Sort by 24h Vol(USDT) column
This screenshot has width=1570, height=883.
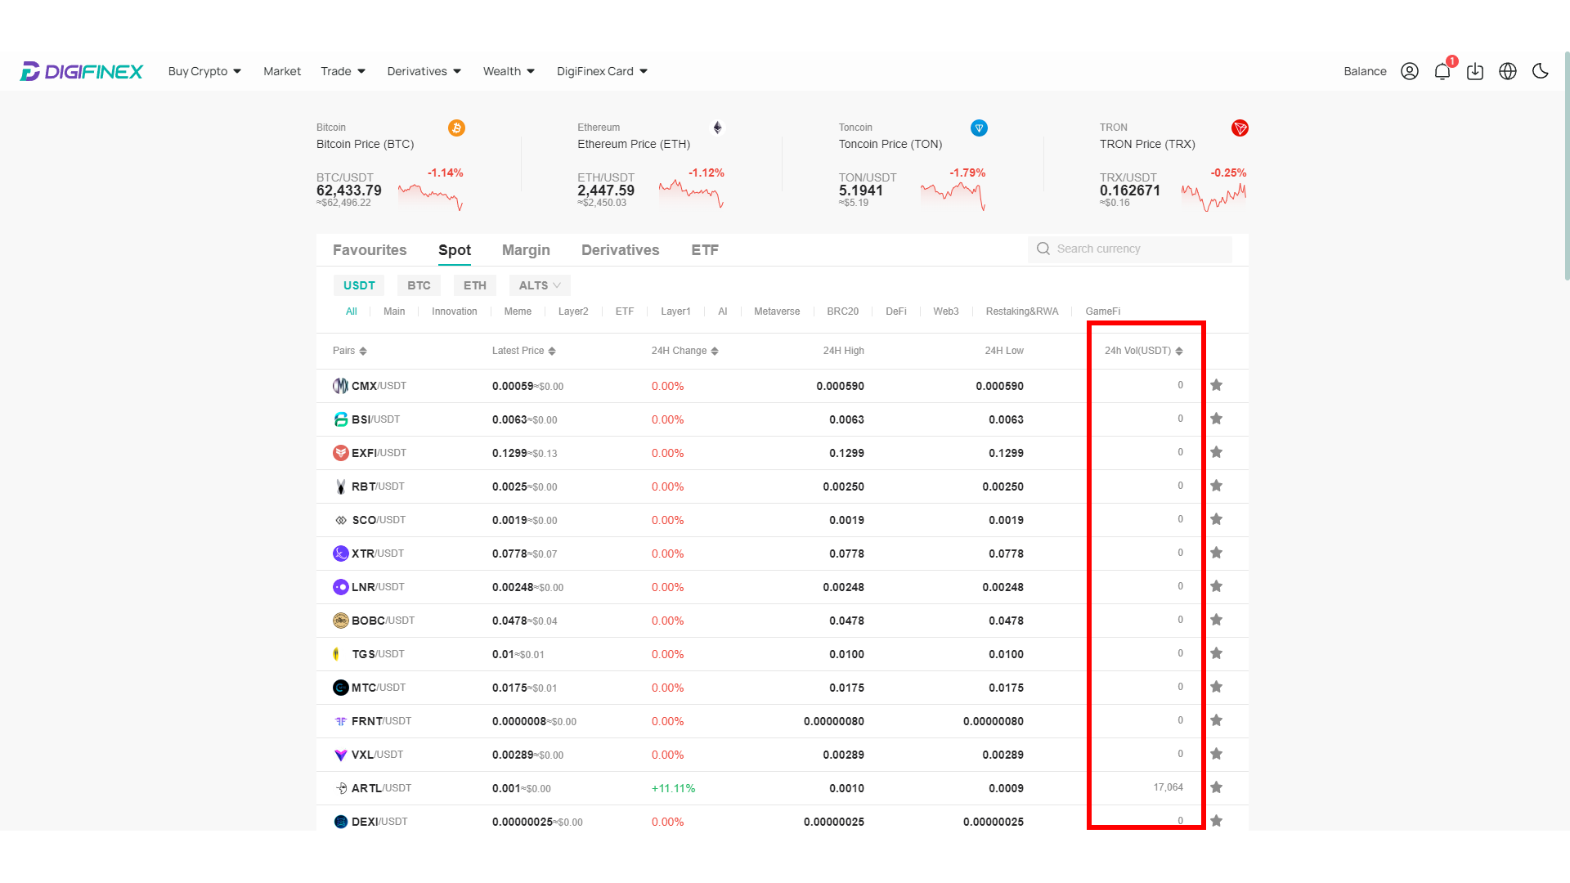point(1144,351)
